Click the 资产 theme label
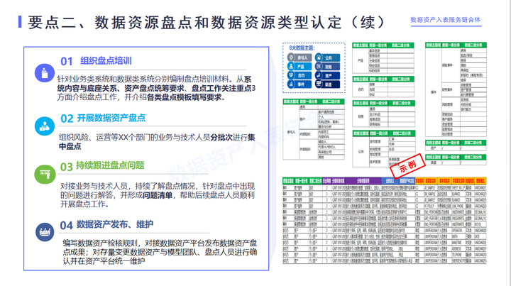This screenshot has height=286, width=511. [x=328, y=75]
